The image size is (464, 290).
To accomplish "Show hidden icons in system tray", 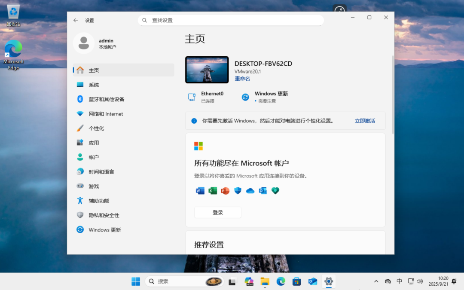I will (376, 281).
